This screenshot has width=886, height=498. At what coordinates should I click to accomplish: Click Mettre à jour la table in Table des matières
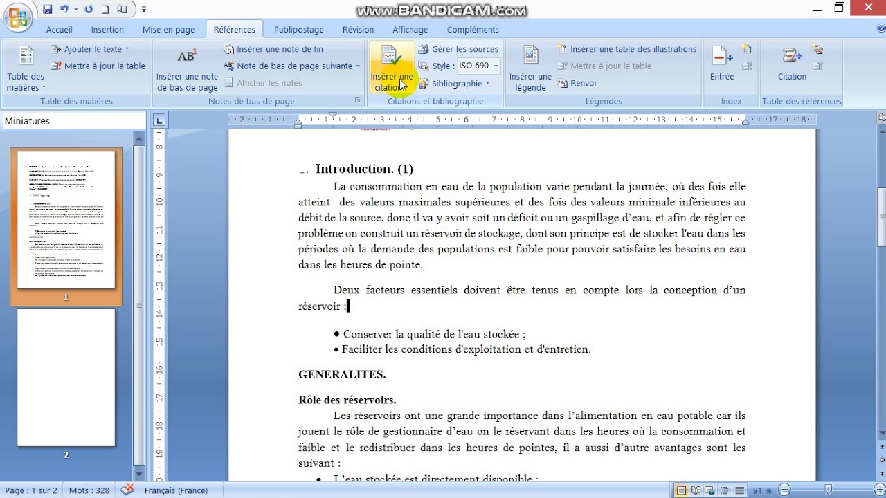click(98, 66)
